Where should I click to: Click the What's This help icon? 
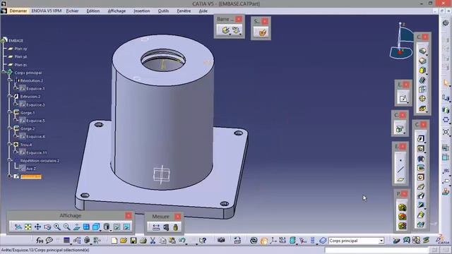(x=203, y=241)
